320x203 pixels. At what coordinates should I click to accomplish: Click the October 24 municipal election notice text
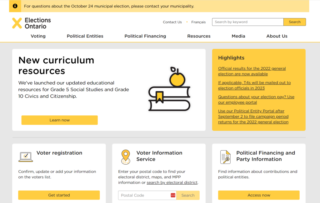(x=109, y=6)
